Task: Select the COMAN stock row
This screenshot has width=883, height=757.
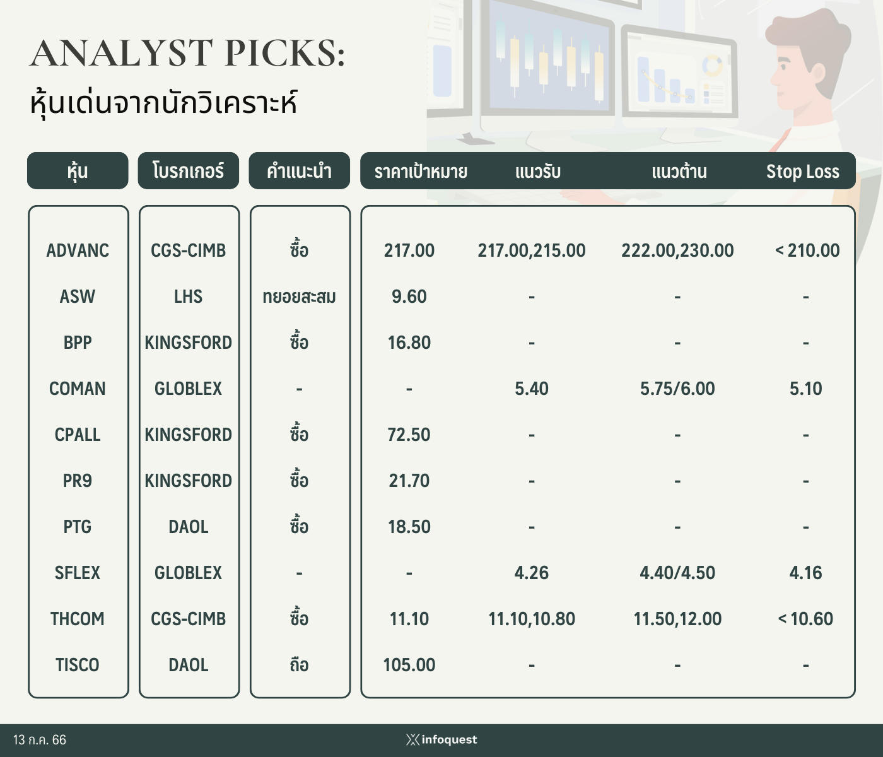Action: [x=441, y=389]
